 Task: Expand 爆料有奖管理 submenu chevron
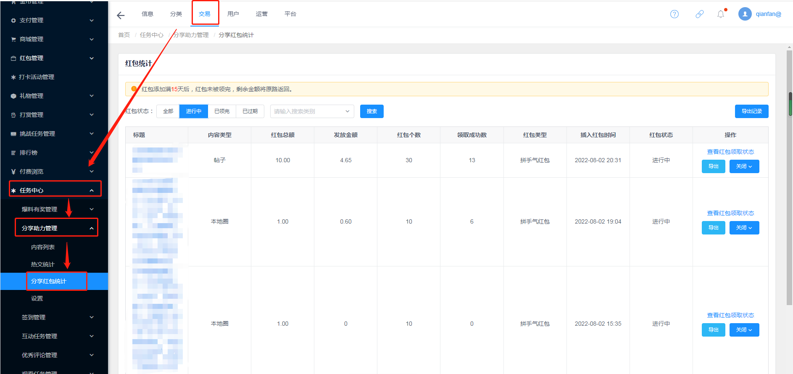(x=92, y=209)
